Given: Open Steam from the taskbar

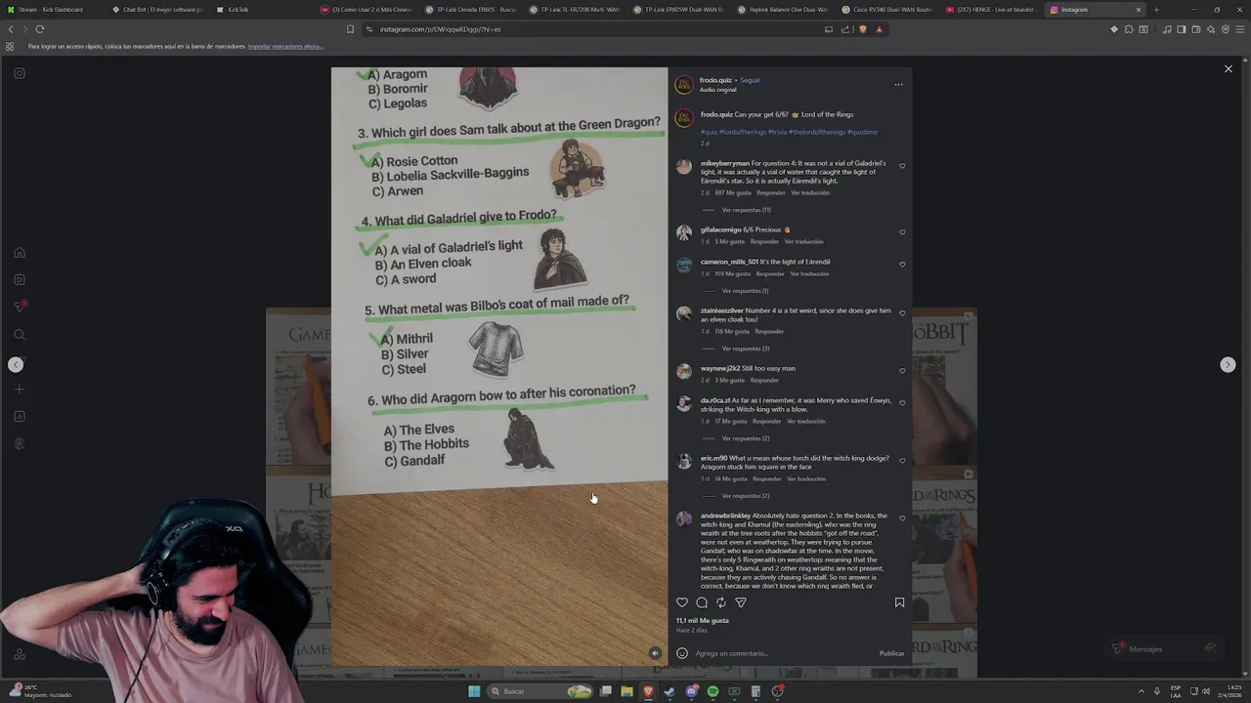Looking at the screenshot, I should [x=669, y=691].
